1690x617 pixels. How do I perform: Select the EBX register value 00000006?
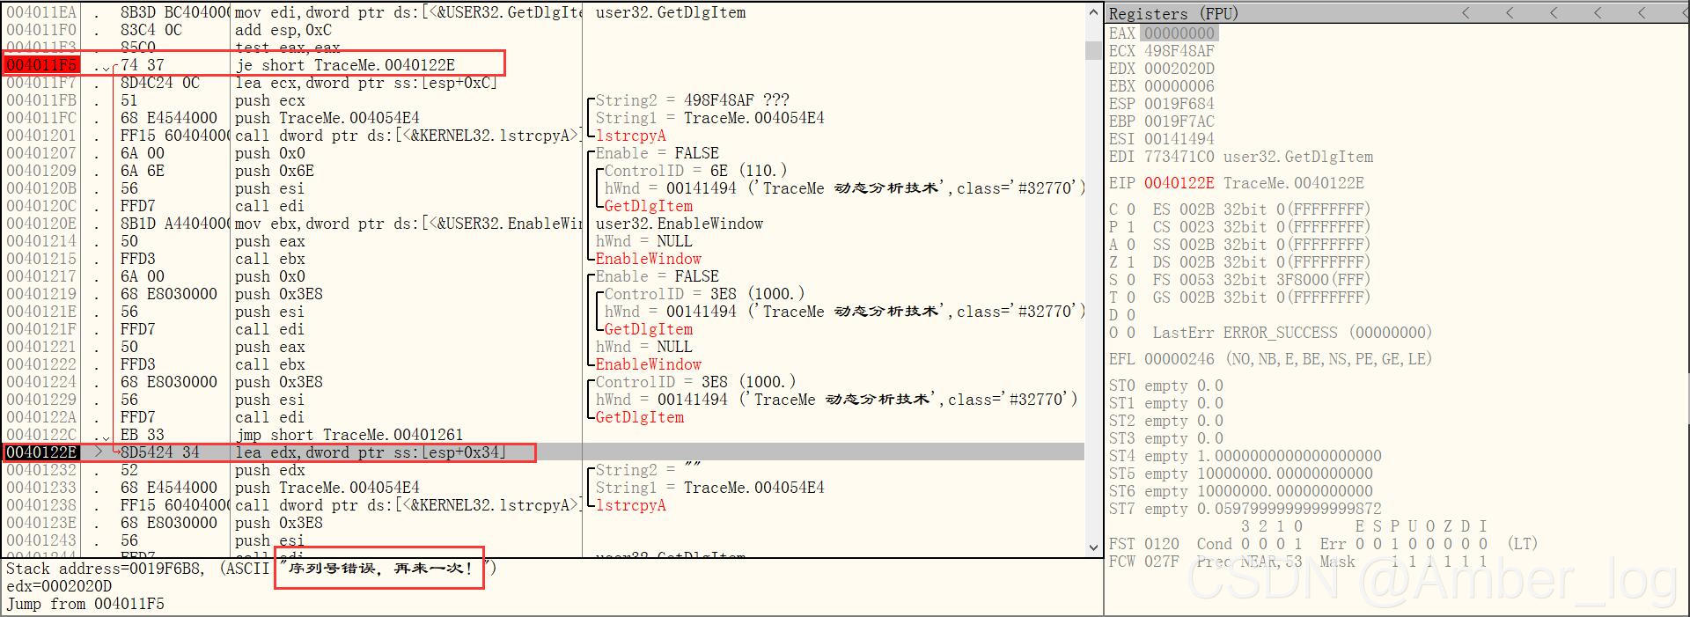(1179, 86)
